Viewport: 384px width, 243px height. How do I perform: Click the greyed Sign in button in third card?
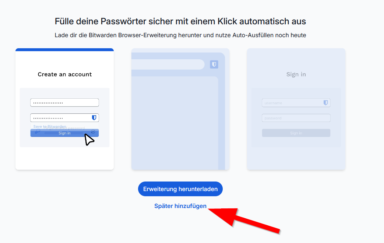(x=296, y=133)
